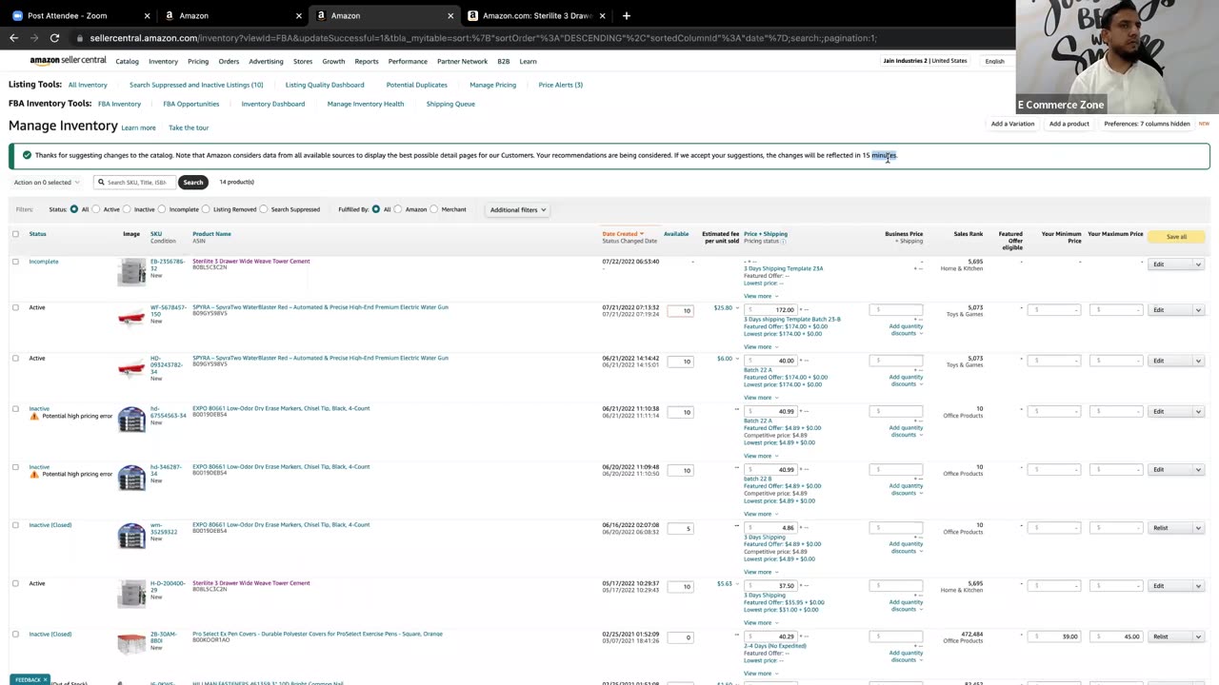Screen dimensions: 1219x685
Task: Open a new browser tab with the plus icon
Action: click(x=626, y=15)
